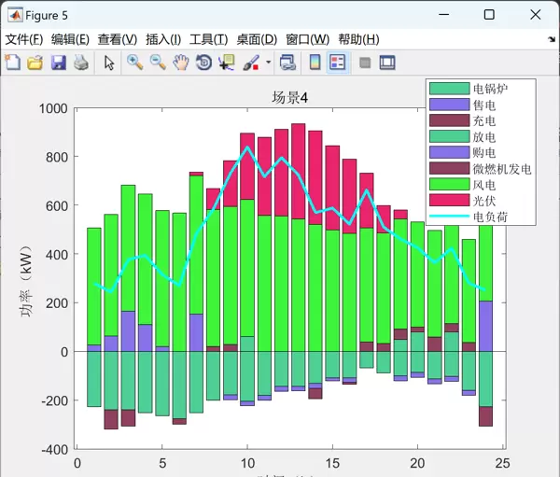Open the 帮助(H) menu
Viewport: 560px width, 477px height.
tap(358, 39)
